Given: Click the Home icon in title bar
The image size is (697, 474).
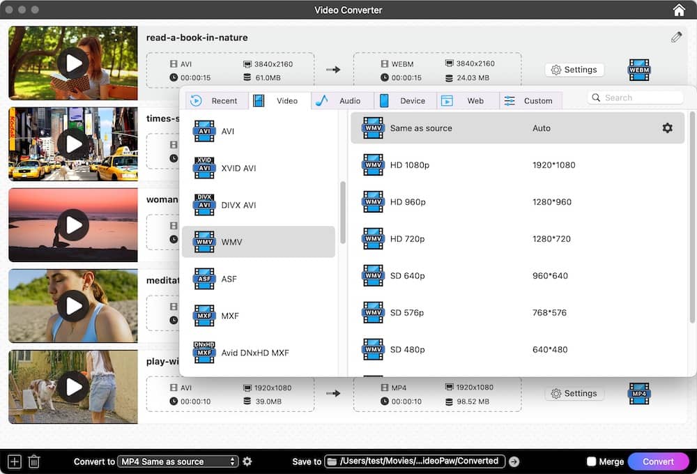Looking at the screenshot, I should 679,10.
